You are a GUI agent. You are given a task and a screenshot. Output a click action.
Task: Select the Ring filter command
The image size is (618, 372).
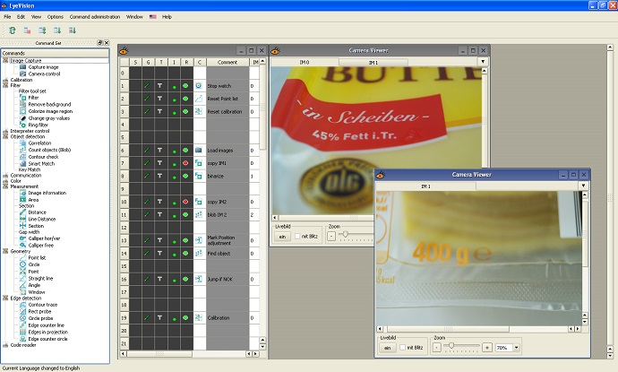point(38,125)
